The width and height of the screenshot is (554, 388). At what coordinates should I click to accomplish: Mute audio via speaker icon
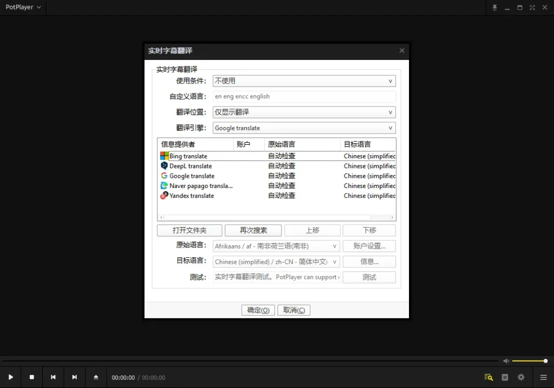(x=506, y=361)
